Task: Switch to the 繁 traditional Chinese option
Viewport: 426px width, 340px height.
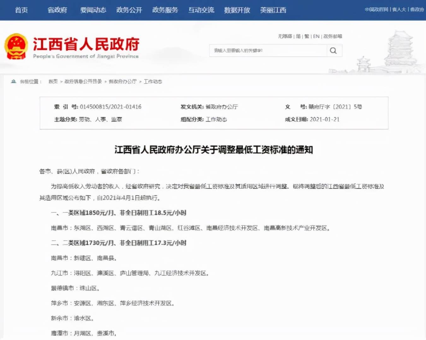Action: point(307,37)
